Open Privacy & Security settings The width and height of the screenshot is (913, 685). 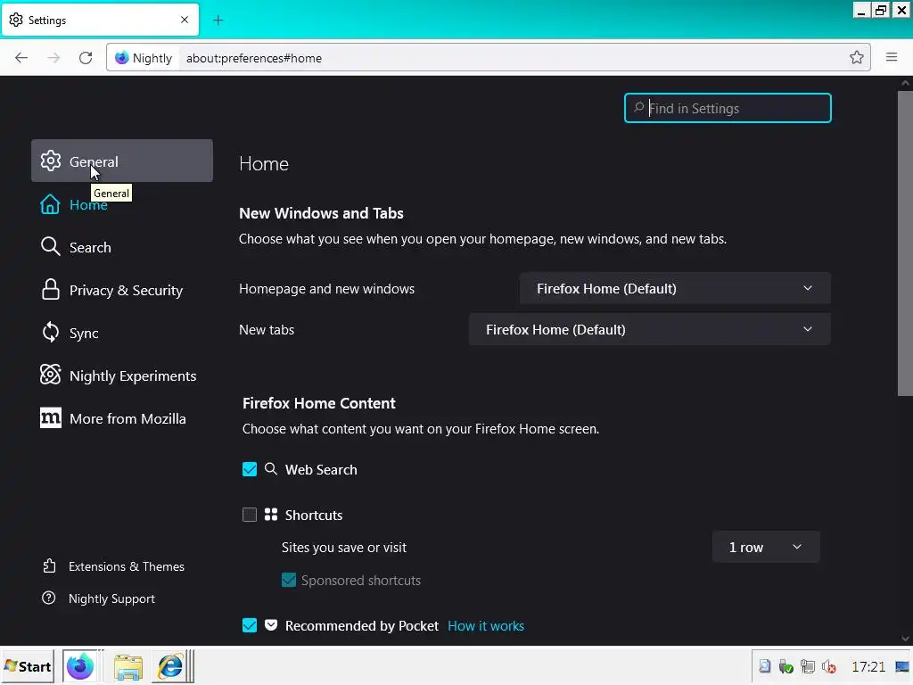pyautogui.click(x=121, y=290)
